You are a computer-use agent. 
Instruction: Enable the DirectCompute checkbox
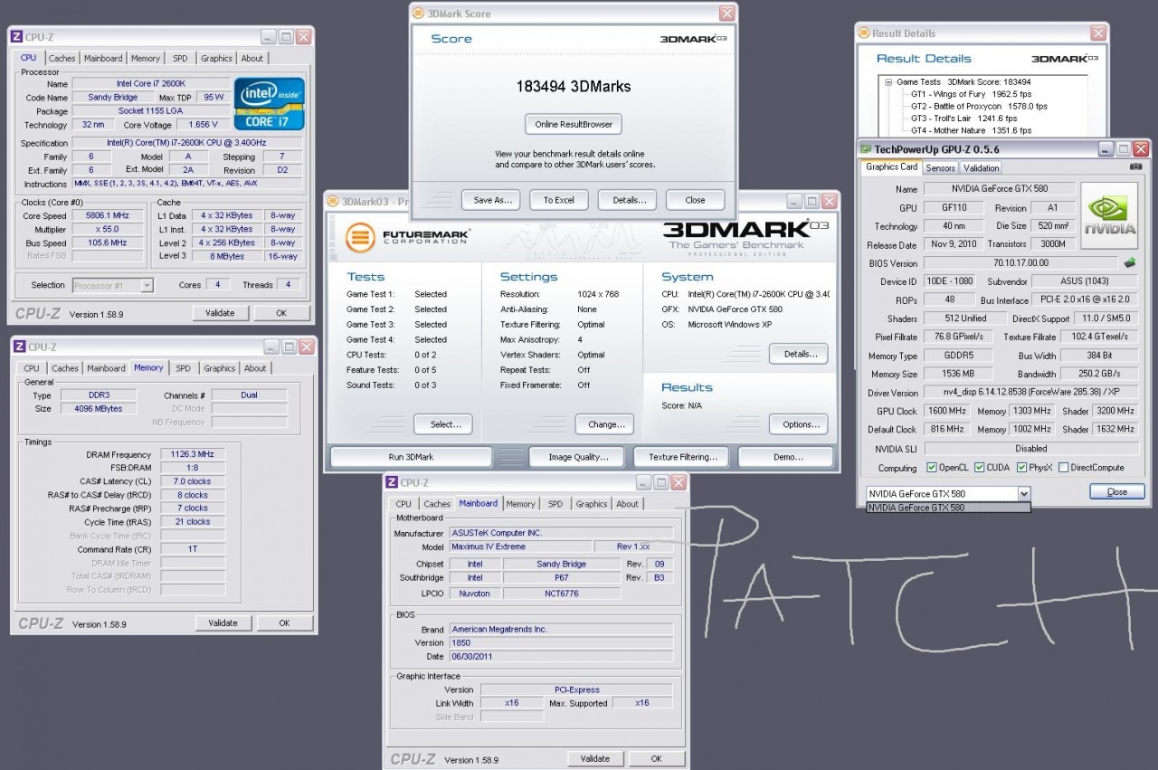[x=1063, y=468]
